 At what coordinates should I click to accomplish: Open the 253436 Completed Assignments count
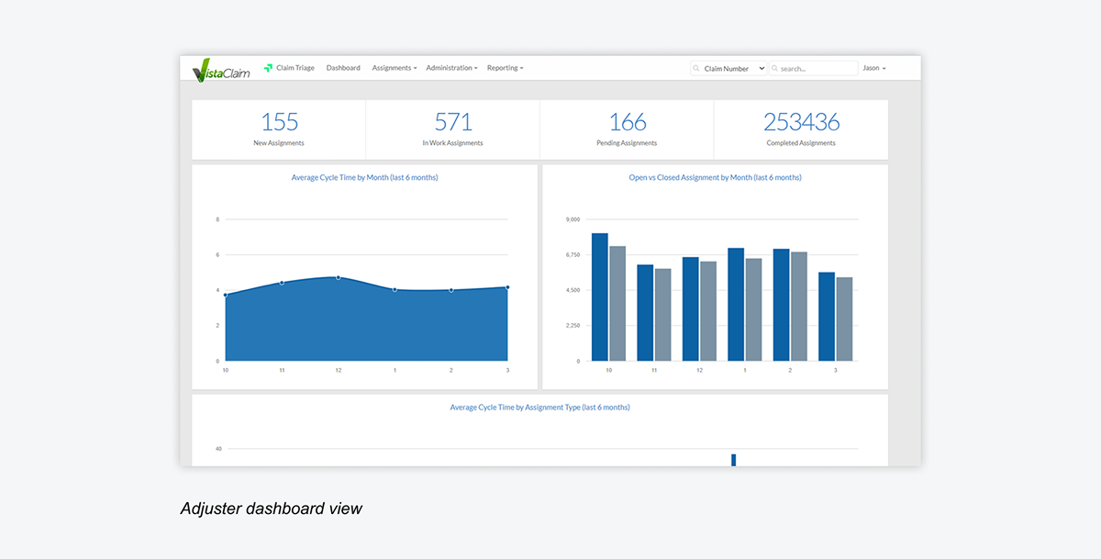tap(801, 122)
